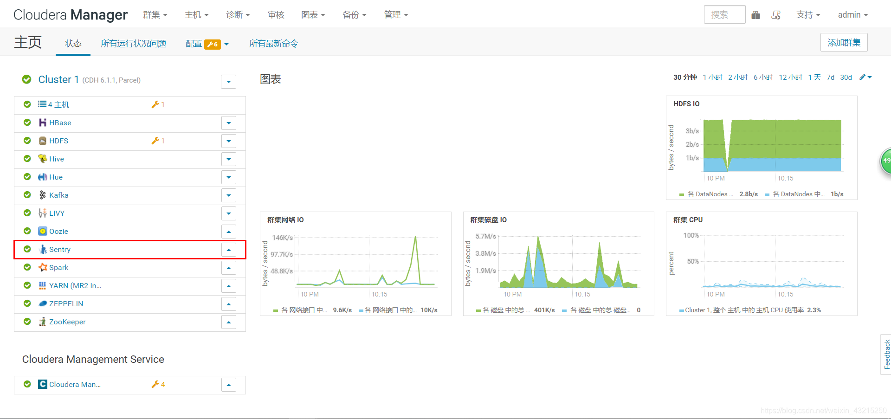Select the 6 小时 time range
This screenshot has height=419, width=891.
click(x=763, y=77)
